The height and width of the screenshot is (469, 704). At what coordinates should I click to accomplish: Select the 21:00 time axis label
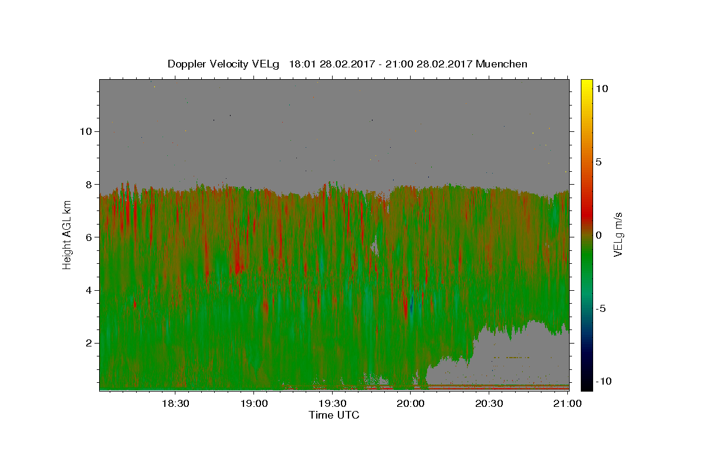pyautogui.click(x=568, y=403)
